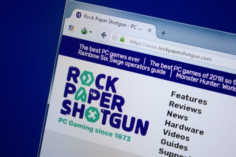Select the Rock Paper Shotgun browser tab

[113, 23]
